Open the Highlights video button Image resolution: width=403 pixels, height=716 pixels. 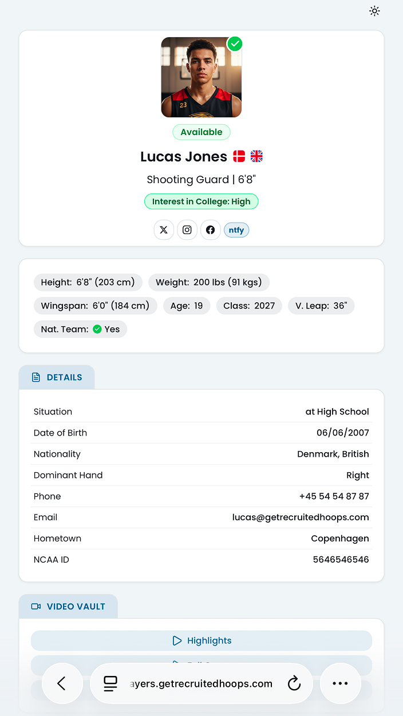coord(201,640)
